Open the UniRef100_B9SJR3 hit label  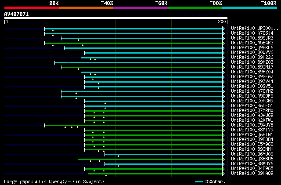[252, 38]
